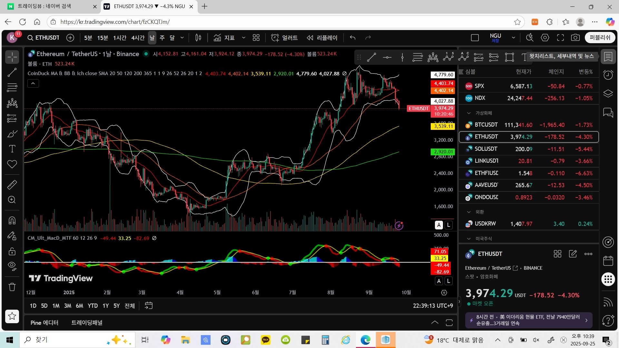Screen dimensions: 619x348
Task: Open KakaoTalk from the taskbar
Action: click(266, 340)
